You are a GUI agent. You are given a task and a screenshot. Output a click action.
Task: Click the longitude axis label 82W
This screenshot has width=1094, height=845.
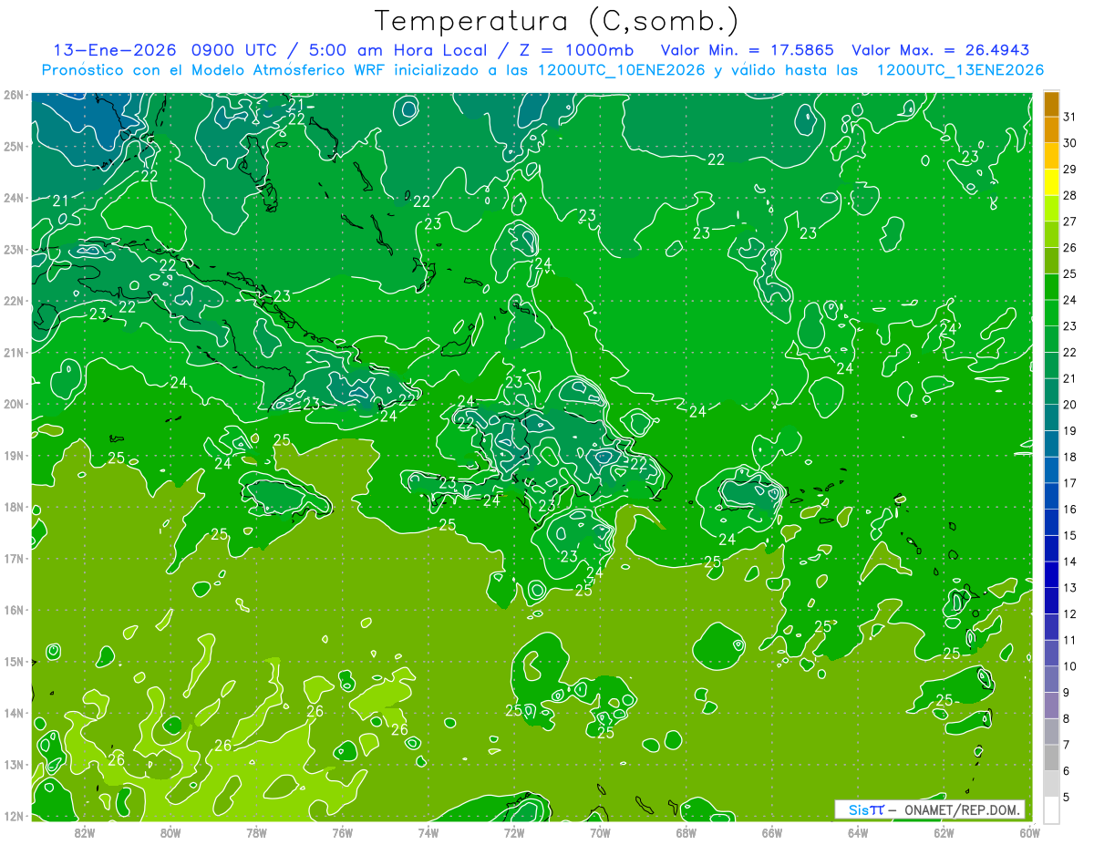[84, 831]
